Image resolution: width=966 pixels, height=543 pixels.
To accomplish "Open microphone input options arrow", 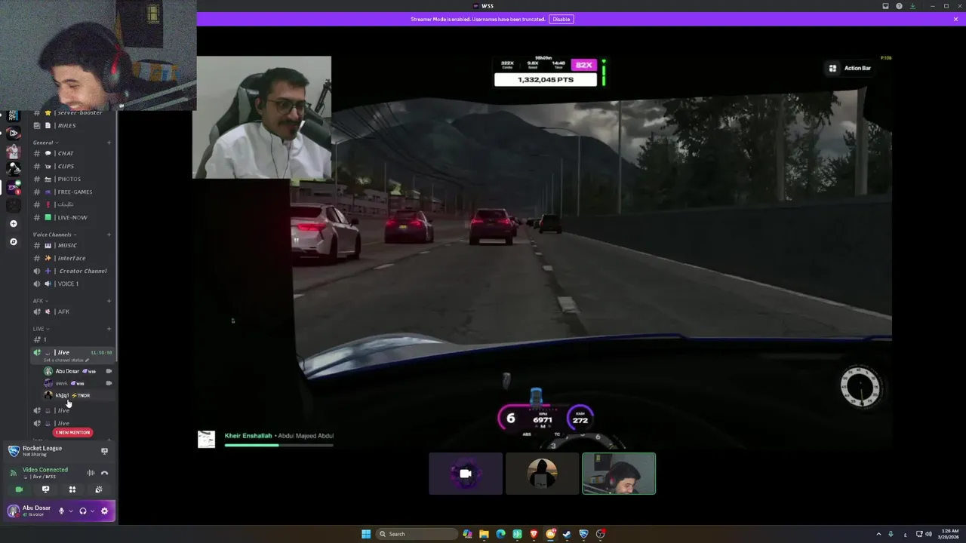I will 71,511.
